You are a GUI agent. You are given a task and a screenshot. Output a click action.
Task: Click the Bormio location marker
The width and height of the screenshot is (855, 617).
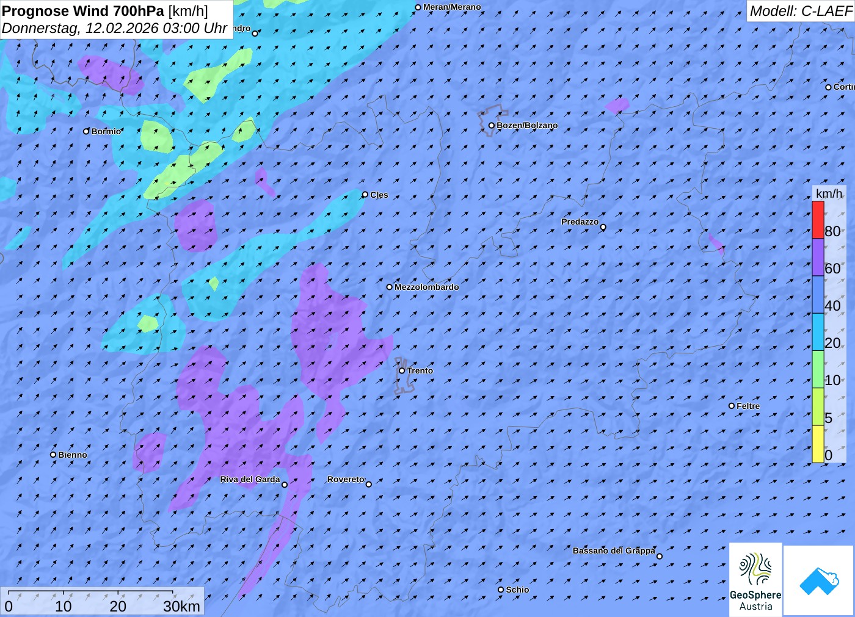[x=86, y=131]
